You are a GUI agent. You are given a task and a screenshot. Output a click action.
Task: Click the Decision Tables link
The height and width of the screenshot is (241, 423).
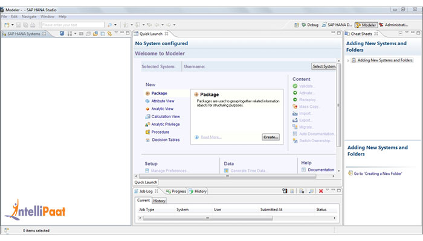[x=166, y=140]
